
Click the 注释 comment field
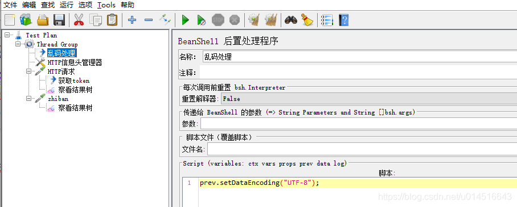(x=358, y=72)
